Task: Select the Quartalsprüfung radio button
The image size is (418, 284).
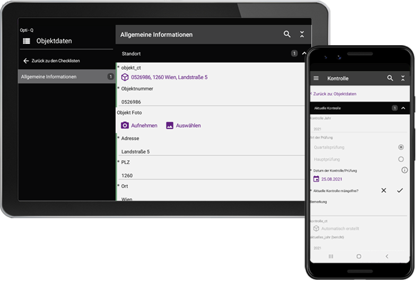Action: click(x=400, y=147)
